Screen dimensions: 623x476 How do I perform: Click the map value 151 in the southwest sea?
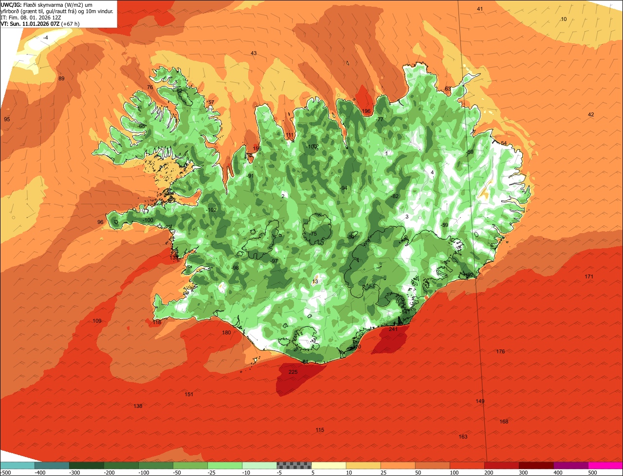(189, 394)
